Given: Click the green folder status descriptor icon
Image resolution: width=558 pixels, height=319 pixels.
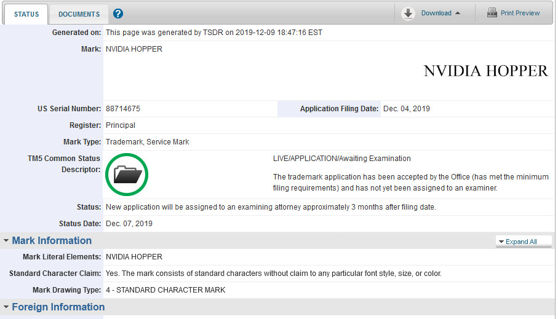Looking at the screenshot, I should point(127,175).
